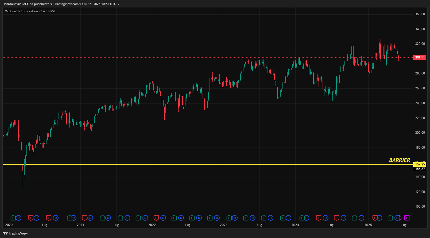Click the 240,00 price axis label
The width and height of the screenshot is (430, 238).
point(420,103)
